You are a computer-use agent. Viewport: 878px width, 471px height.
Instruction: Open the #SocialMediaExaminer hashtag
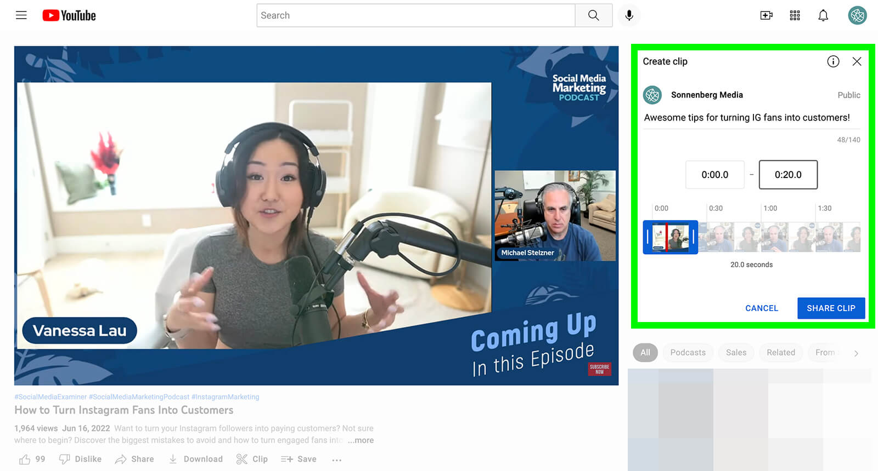50,397
